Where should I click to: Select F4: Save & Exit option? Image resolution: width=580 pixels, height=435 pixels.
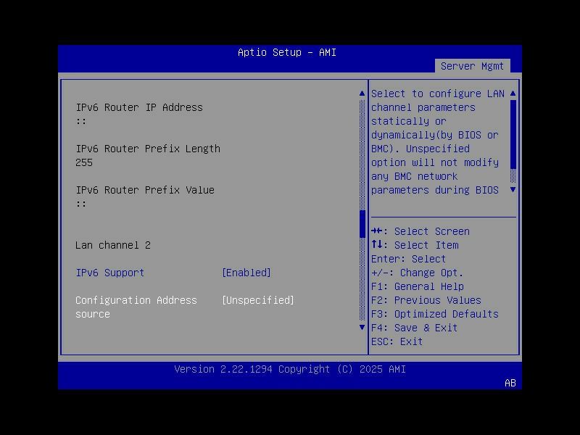pos(414,328)
